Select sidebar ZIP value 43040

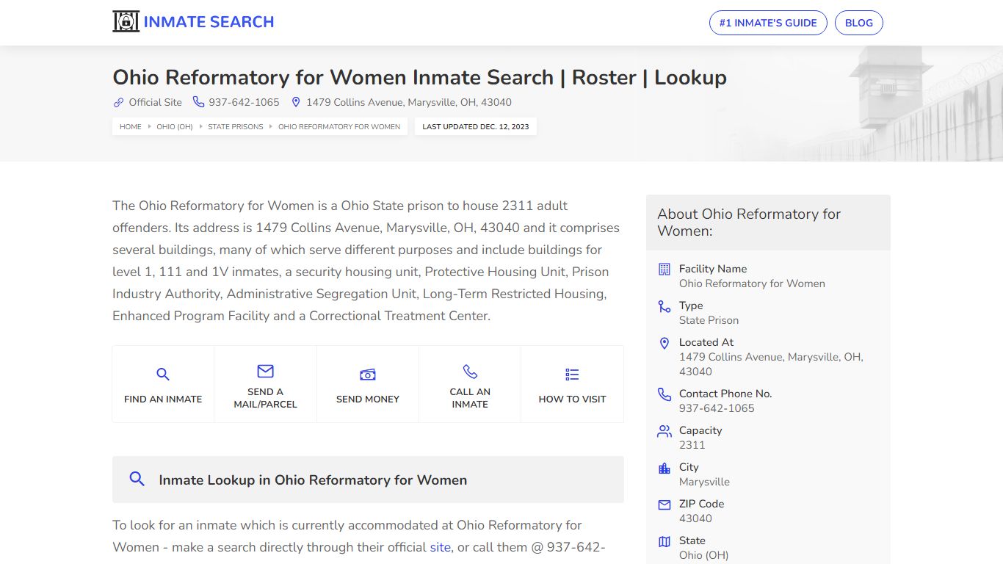[x=695, y=518]
